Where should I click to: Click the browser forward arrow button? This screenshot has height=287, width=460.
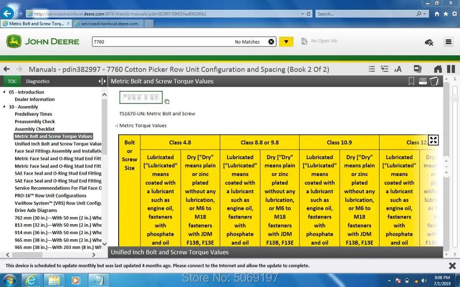pyautogui.click(x=19, y=13)
